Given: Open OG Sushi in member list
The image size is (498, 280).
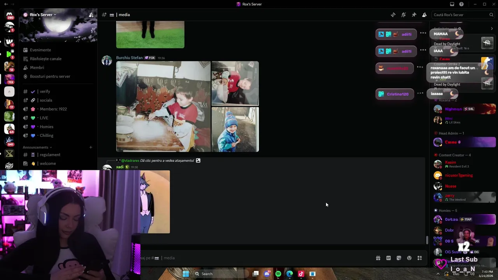Looking at the screenshot, I should [x=453, y=252].
